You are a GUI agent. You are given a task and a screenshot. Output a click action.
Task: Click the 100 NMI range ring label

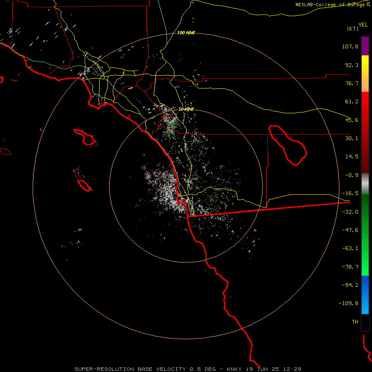click(x=186, y=33)
